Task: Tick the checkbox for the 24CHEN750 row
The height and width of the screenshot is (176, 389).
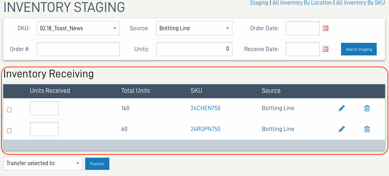Action: [x=9, y=110]
